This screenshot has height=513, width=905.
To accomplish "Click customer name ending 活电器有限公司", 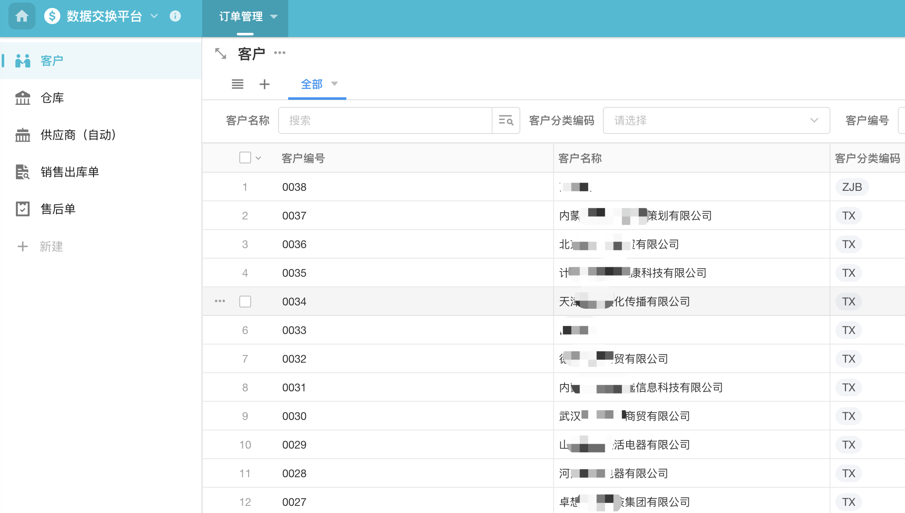I will [x=624, y=445].
